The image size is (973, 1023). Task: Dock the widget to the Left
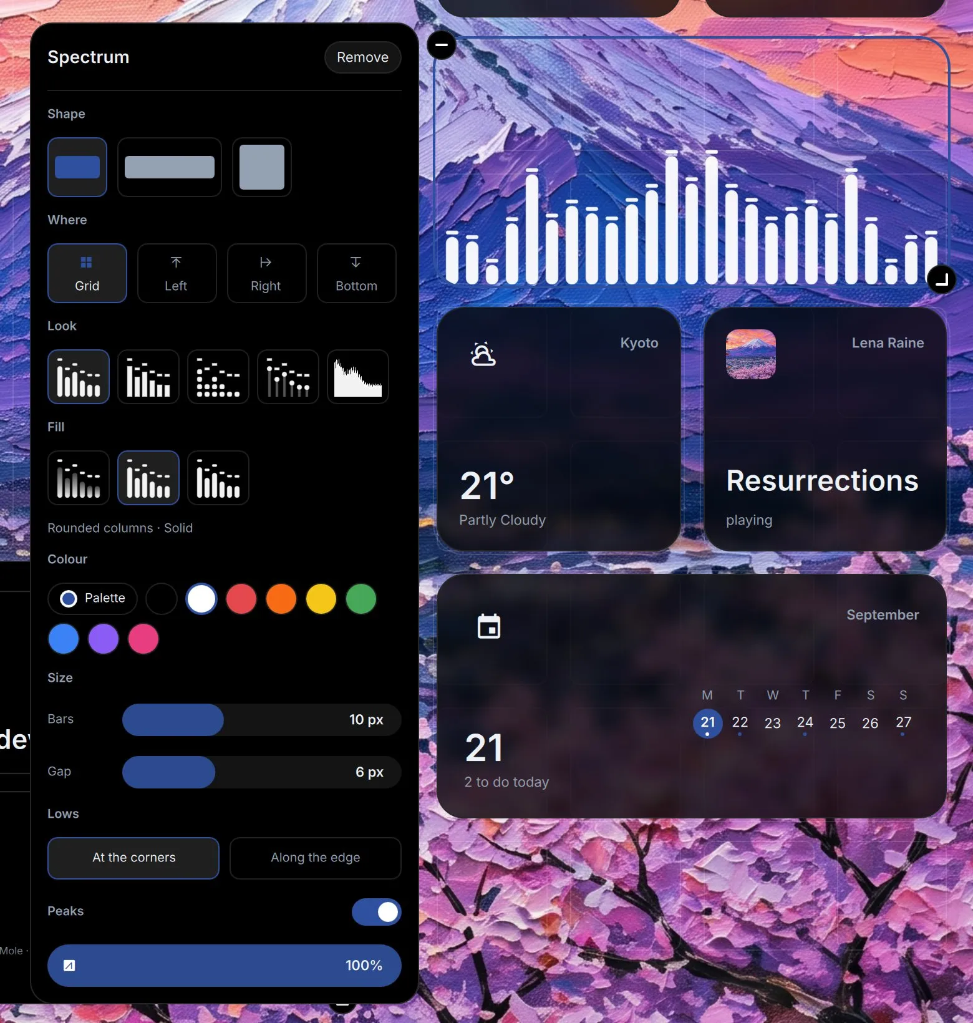click(x=177, y=273)
